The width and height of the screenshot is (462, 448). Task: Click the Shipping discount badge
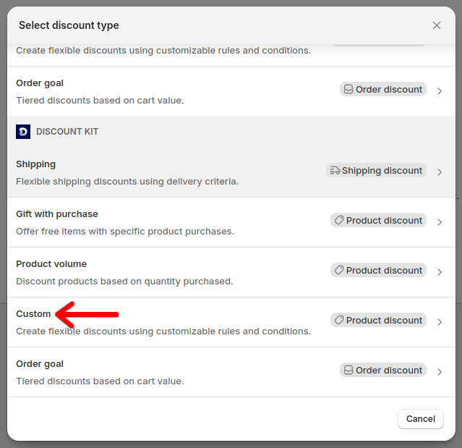coord(376,171)
